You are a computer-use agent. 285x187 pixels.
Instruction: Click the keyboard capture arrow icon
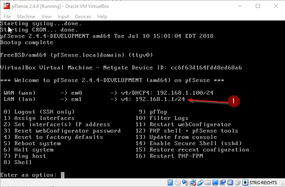[x=245, y=183]
